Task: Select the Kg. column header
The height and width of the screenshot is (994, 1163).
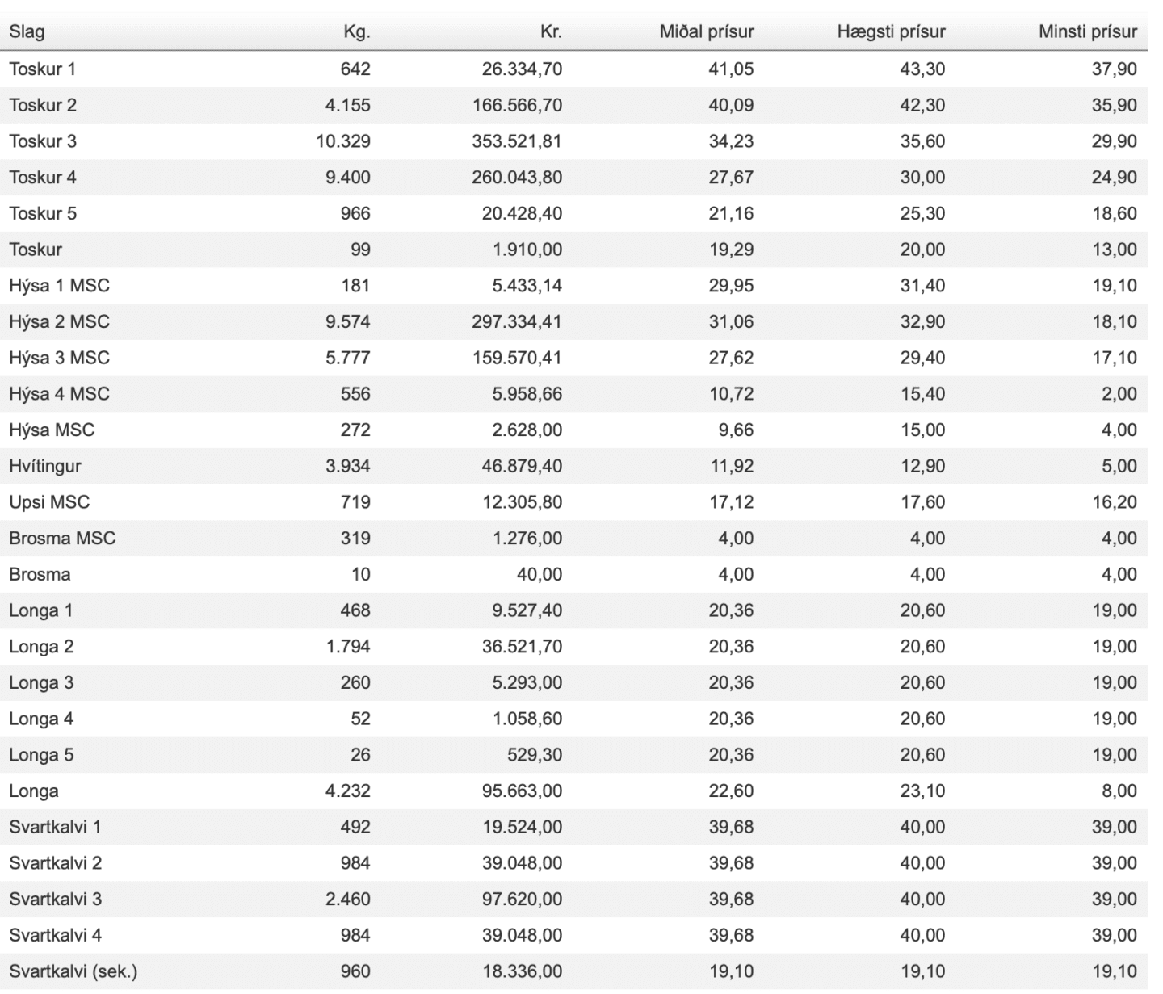Action: pos(356,32)
